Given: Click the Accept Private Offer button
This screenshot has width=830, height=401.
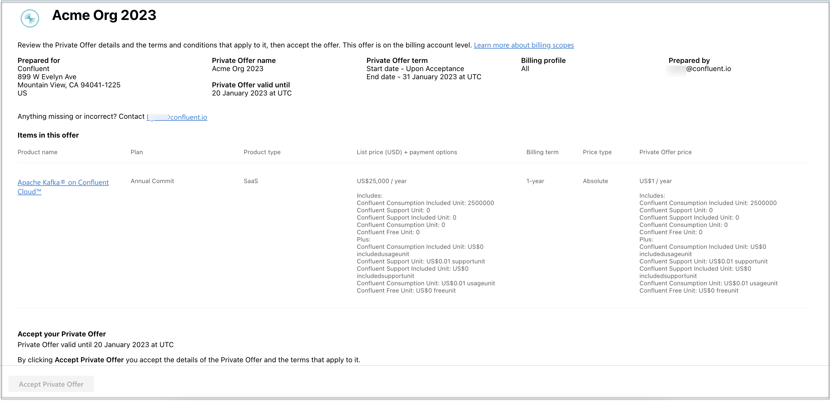Looking at the screenshot, I should pos(51,384).
